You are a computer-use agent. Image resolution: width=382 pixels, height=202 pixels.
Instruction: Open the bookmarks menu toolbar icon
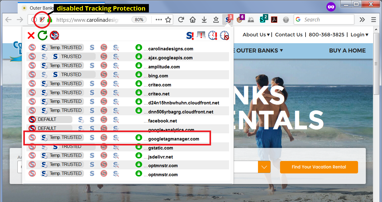(x=216, y=20)
